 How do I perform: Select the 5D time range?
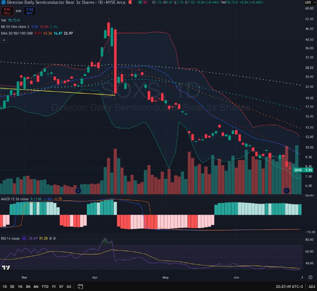pyautogui.click(x=12, y=287)
